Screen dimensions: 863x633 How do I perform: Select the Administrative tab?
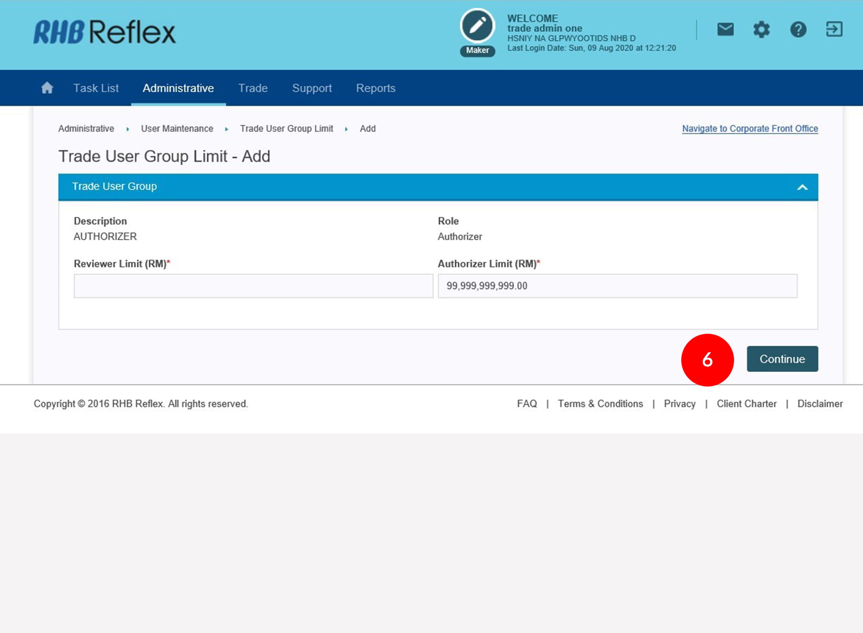pyautogui.click(x=178, y=88)
